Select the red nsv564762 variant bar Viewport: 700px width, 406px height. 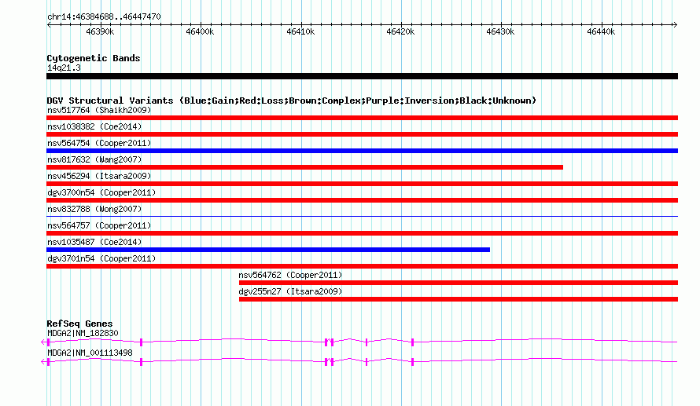(x=459, y=283)
